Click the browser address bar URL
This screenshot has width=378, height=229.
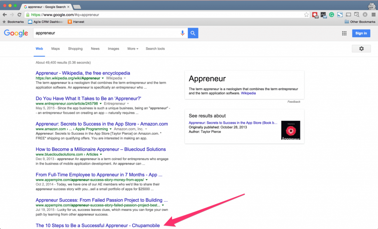click(65, 15)
